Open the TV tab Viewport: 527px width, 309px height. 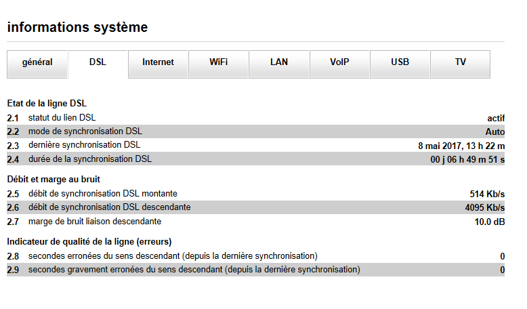(x=460, y=62)
